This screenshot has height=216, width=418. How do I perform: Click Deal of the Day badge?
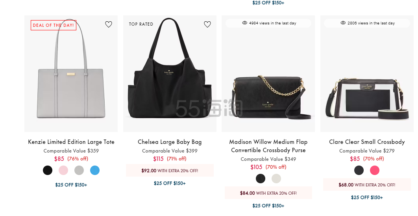point(54,25)
